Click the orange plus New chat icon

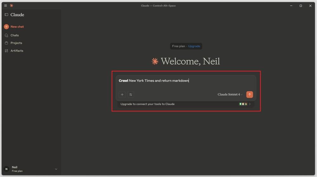tap(6, 27)
